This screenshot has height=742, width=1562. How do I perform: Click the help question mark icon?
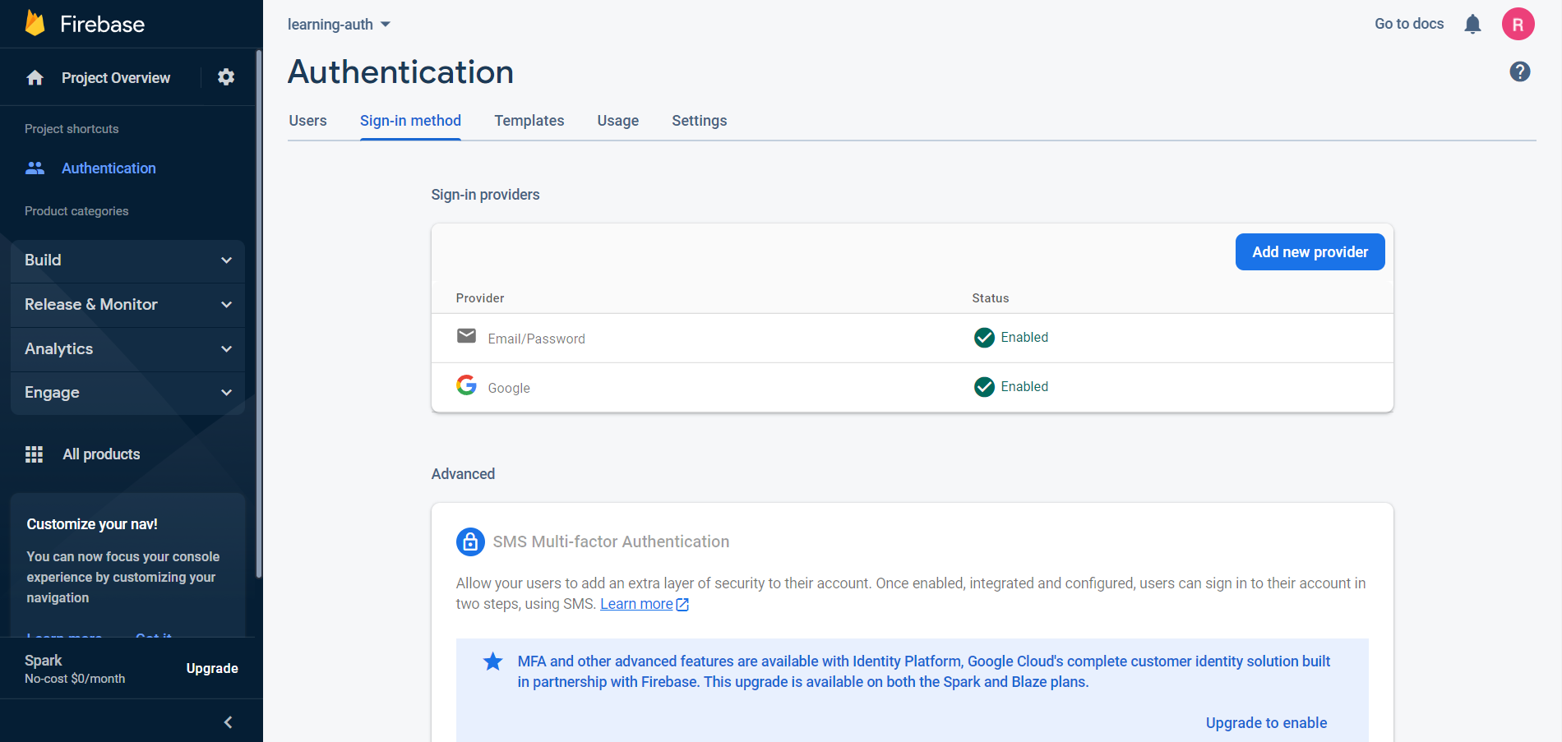(x=1520, y=71)
